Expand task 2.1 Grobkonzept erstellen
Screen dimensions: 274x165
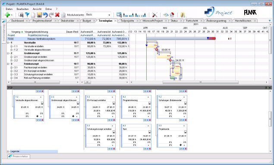click(11, 57)
